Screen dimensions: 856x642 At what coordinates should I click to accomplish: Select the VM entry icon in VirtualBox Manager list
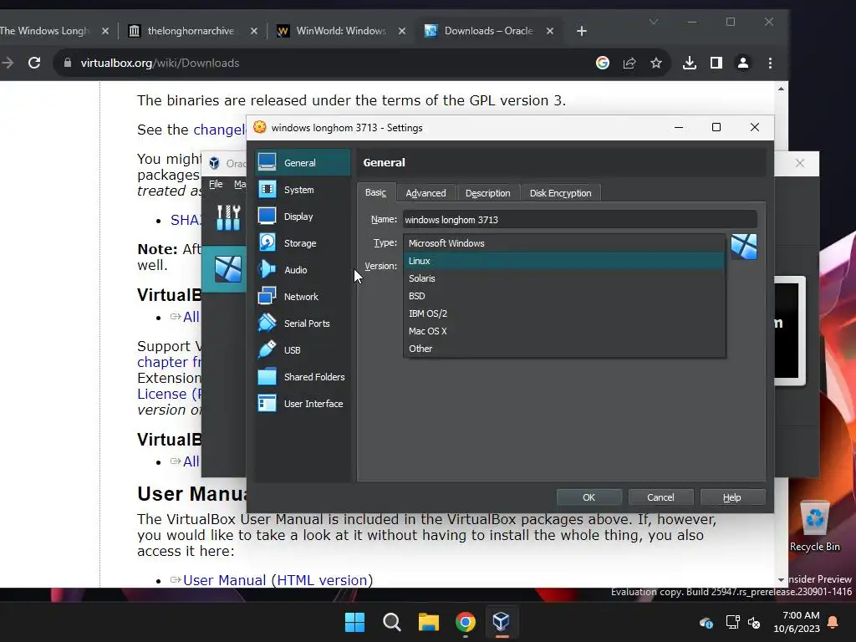(x=228, y=268)
